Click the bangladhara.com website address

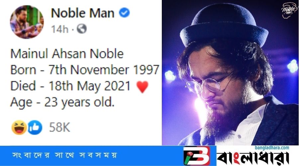click(x=272, y=148)
